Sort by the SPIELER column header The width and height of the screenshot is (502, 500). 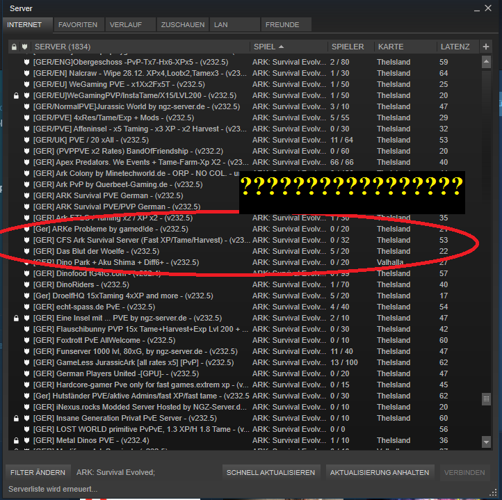[x=351, y=47]
